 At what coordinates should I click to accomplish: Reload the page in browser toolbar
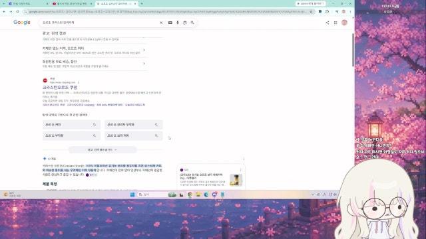(18, 12)
